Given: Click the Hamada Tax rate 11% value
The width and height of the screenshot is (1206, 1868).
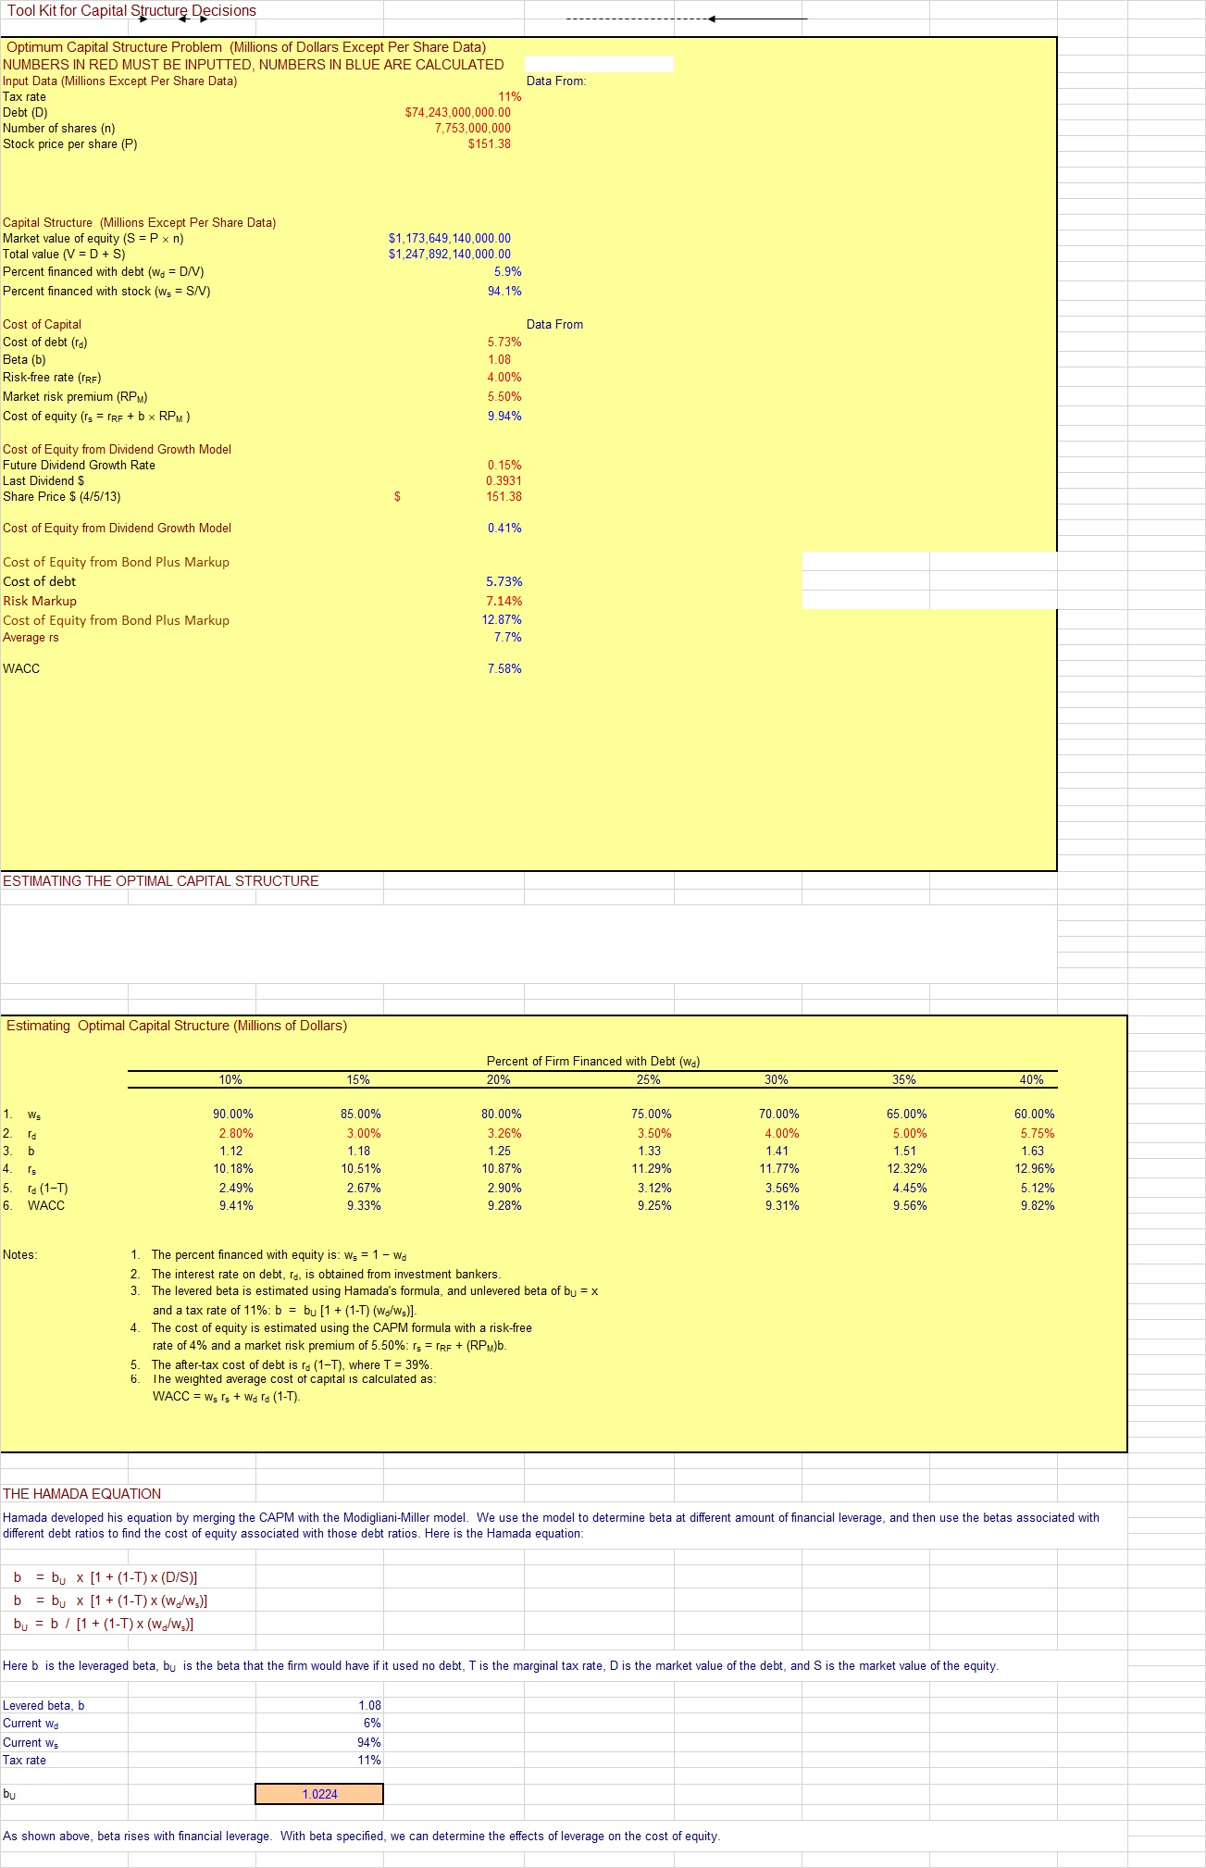Looking at the screenshot, I should (x=369, y=1760).
